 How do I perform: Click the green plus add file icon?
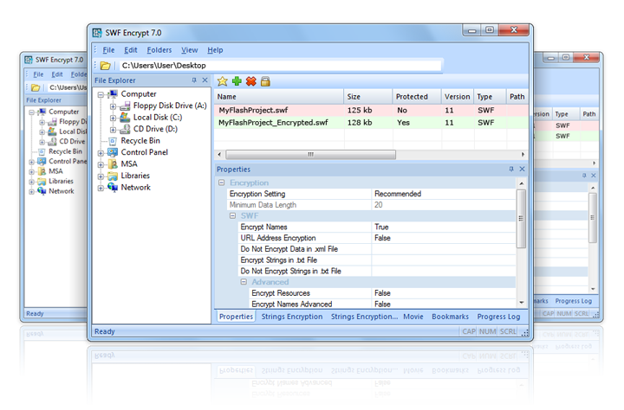point(237,81)
